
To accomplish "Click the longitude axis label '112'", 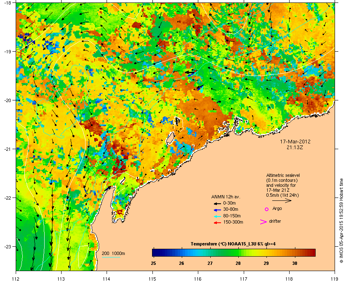I will (x=16, y=279).
